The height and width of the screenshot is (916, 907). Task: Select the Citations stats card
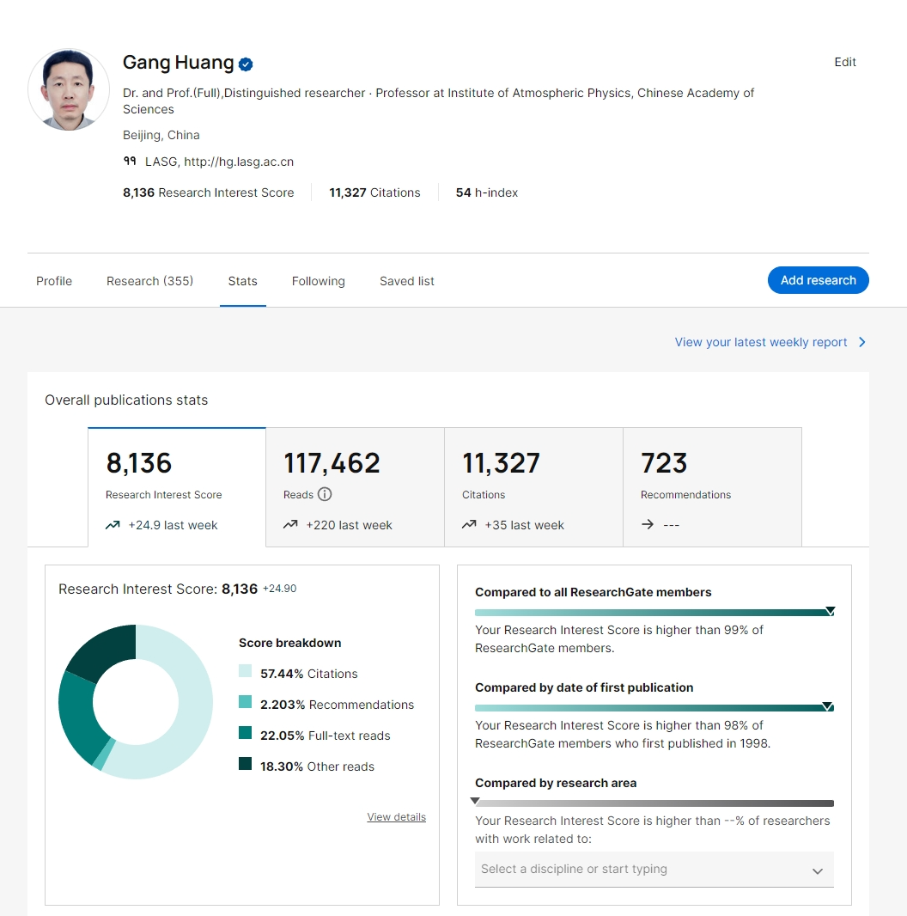(533, 487)
